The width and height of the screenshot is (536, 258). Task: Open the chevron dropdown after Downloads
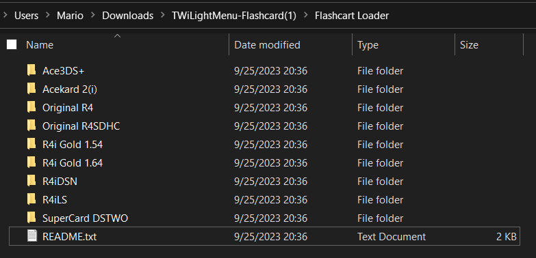[163, 16]
